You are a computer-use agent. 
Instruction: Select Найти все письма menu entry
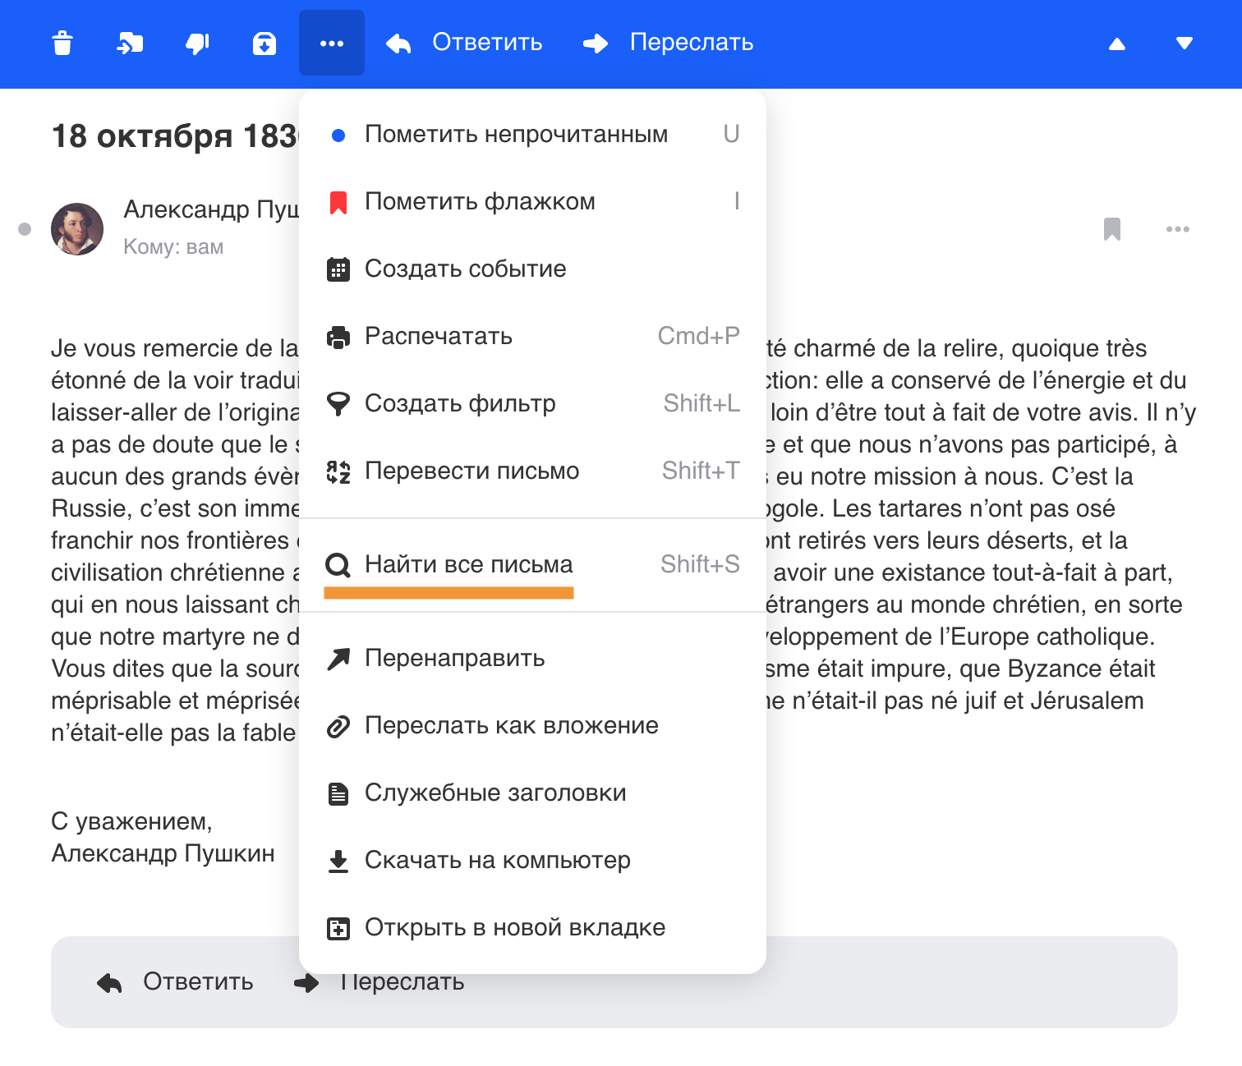[x=532, y=564]
